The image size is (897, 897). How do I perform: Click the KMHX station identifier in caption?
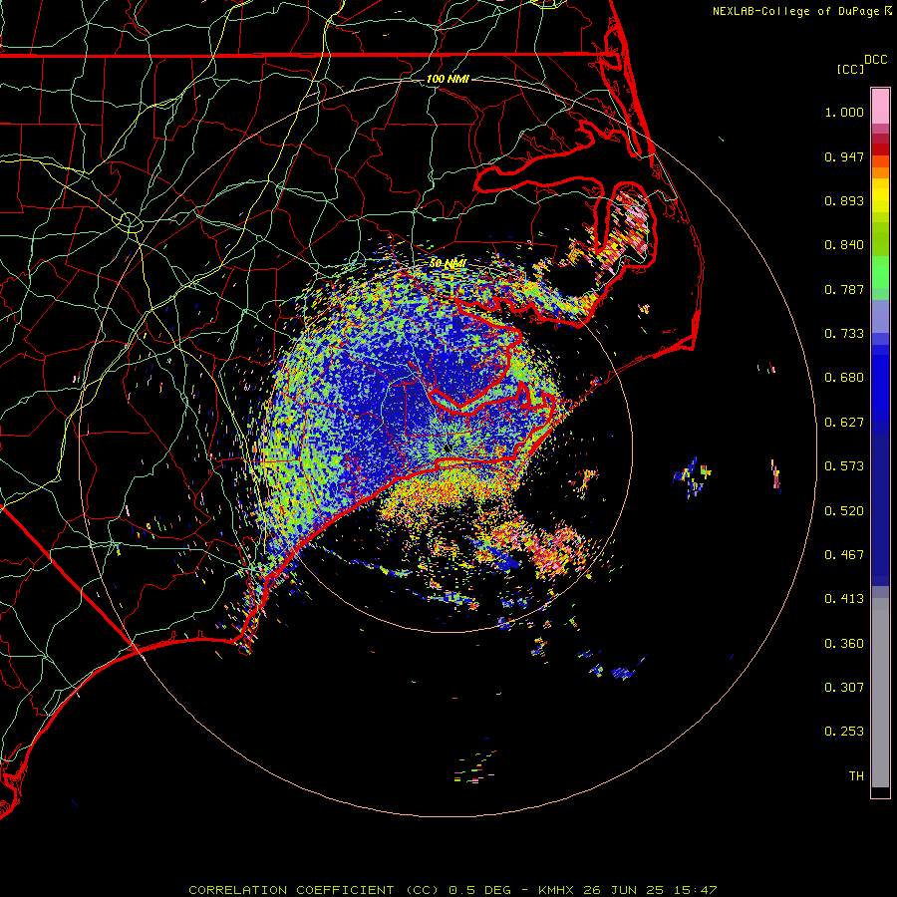coord(556,890)
